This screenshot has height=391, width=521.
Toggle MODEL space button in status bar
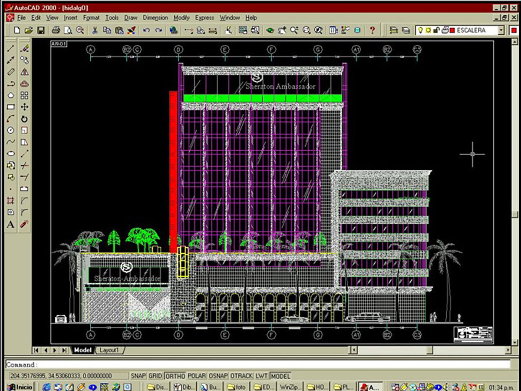[x=280, y=376]
